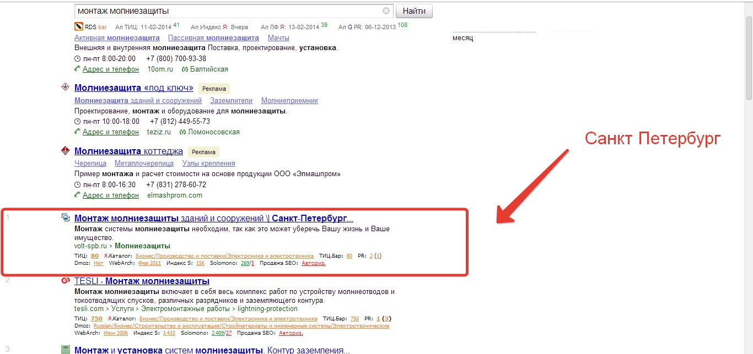The height and width of the screenshot is (354, 753).
Task: Click Solomono value 269
Action: click(x=245, y=263)
